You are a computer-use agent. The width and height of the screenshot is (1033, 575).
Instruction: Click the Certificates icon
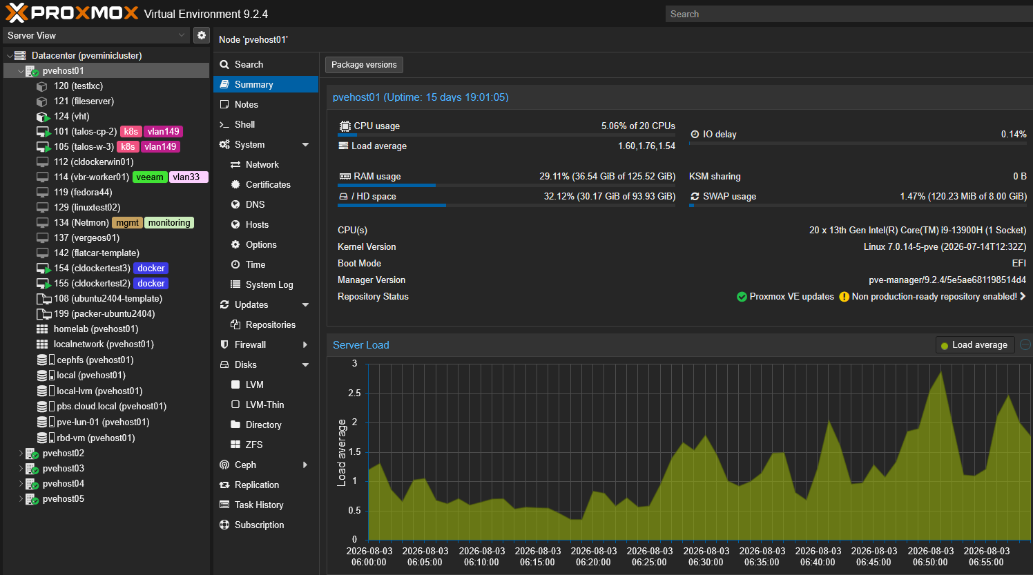coord(235,184)
